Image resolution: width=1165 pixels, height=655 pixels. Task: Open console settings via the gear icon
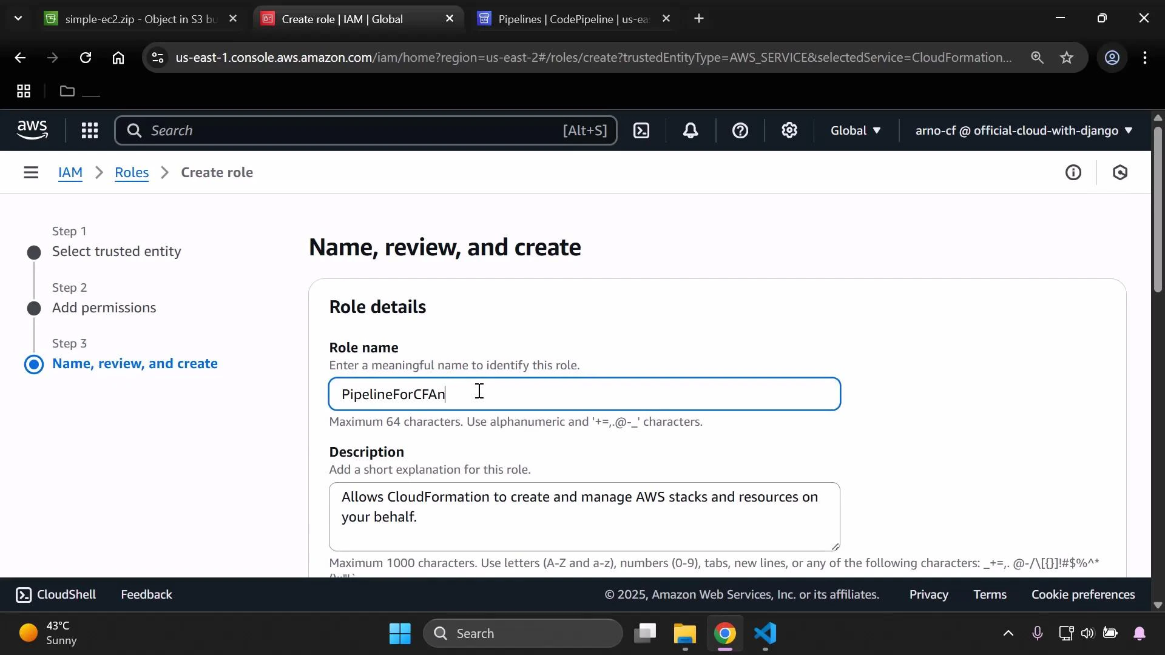click(x=789, y=130)
